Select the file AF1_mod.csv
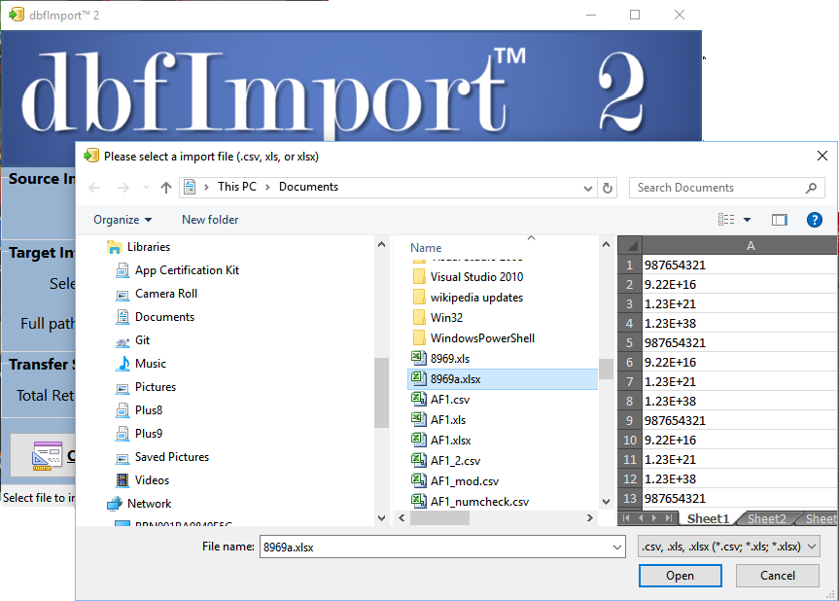The image size is (839, 601). [465, 481]
